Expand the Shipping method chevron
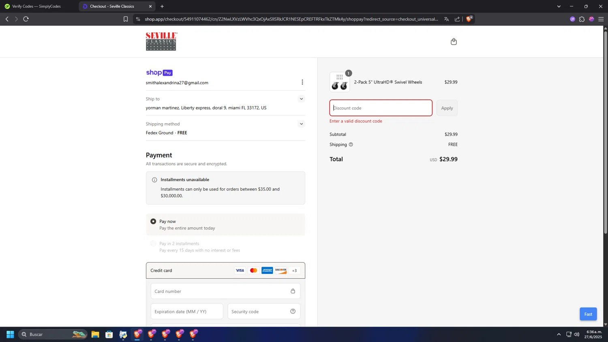This screenshot has height=342, width=608. click(x=301, y=124)
